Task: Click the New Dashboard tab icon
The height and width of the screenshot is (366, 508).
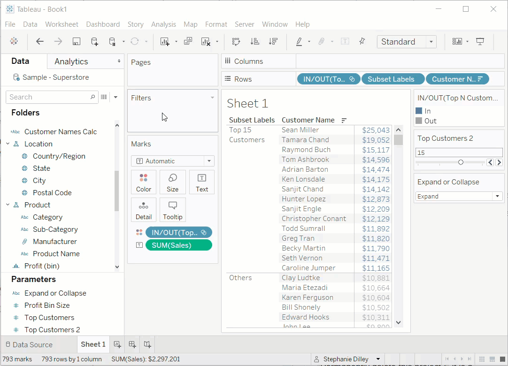Action: point(132,344)
